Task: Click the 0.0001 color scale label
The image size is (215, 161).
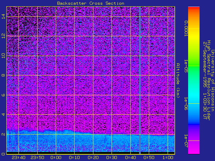Action: [186, 29]
